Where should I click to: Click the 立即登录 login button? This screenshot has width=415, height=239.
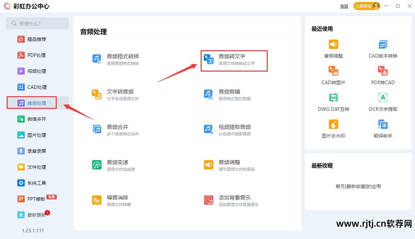click(x=364, y=6)
